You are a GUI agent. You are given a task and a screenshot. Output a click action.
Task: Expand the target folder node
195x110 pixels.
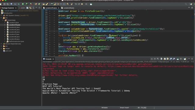coord(1,49)
